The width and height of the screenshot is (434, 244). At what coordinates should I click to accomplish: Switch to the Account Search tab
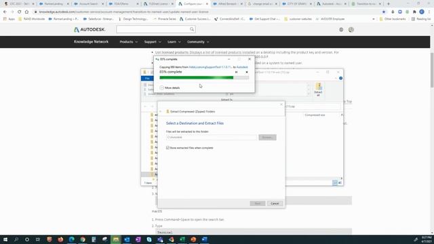[89, 4]
